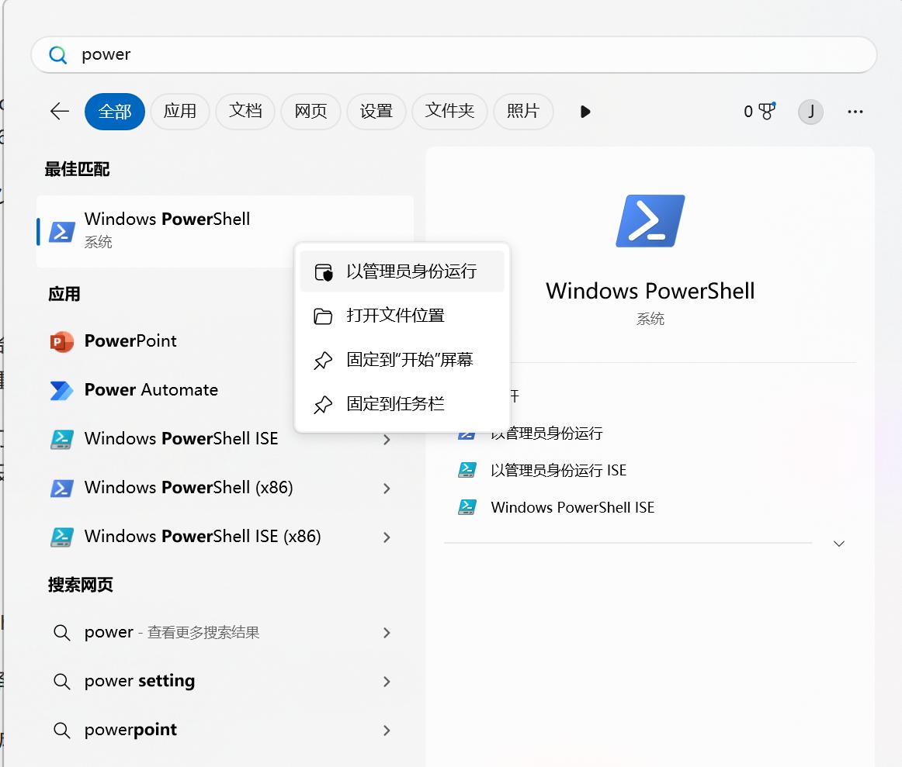Click the Power Automate app icon
902x767 pixels.
[61, 391]
